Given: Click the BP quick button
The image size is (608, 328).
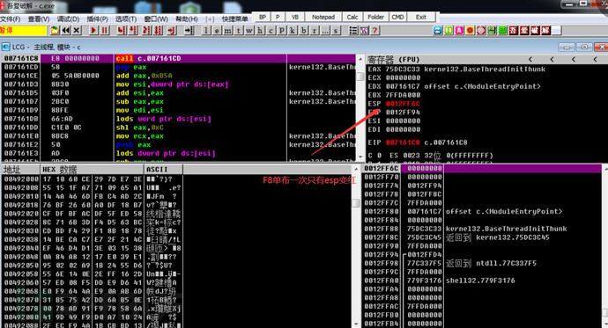Looking at the screenshot, I should pos(263,17).
